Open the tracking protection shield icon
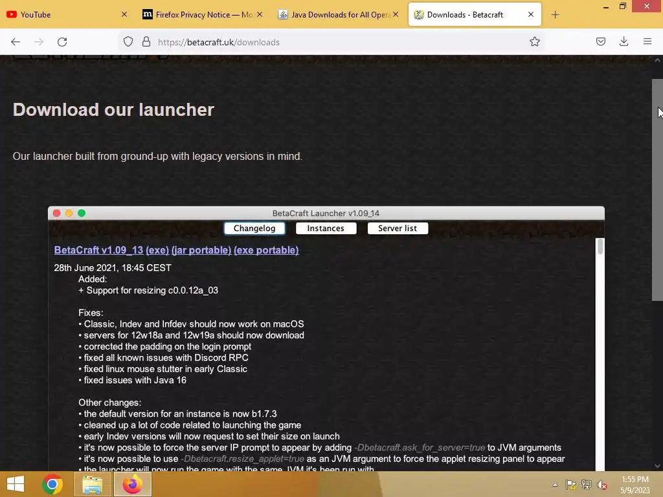Image resolution: width=663 pixels, height=497 pixels. click(x=128, y=41)
